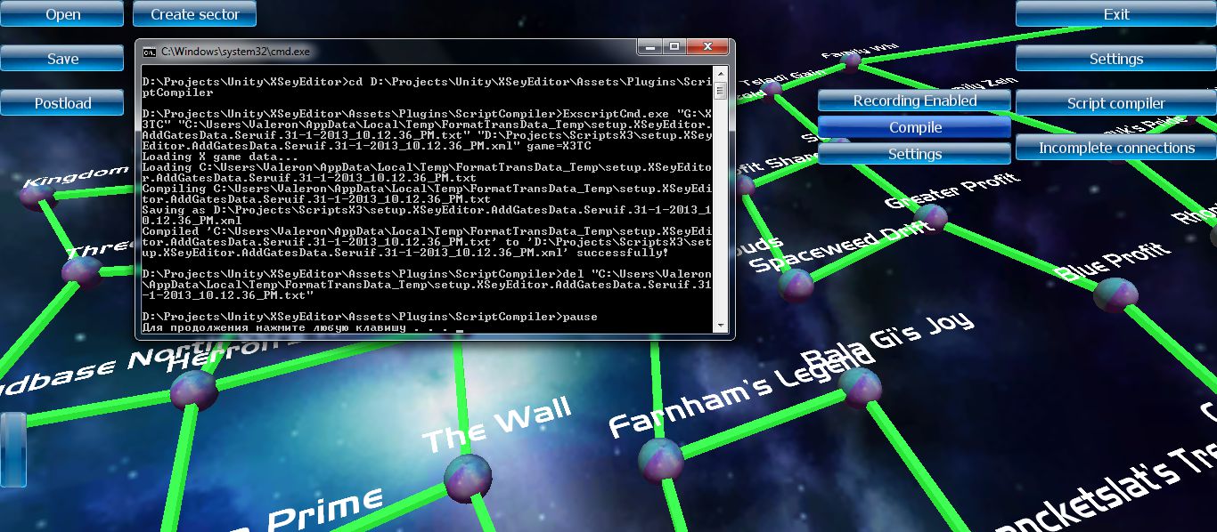The height and width of the screenshot is (532, 1217).
Task: Click the Russian 'Для продолжения нажмите' prompt line
Action: (301, 327)
